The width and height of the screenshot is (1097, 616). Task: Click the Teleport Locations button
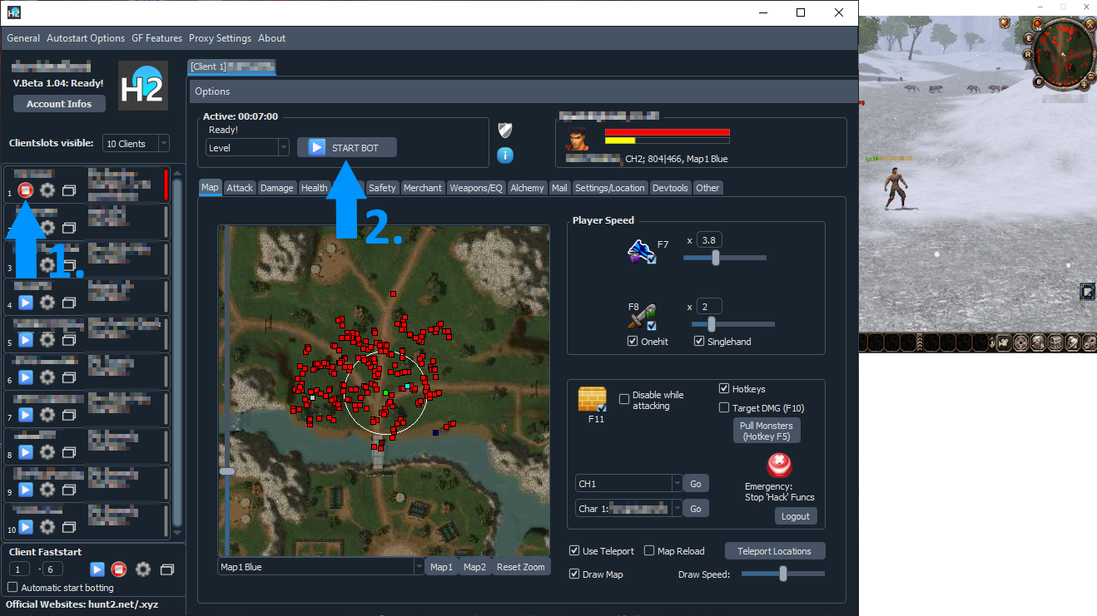click(774, 551)
